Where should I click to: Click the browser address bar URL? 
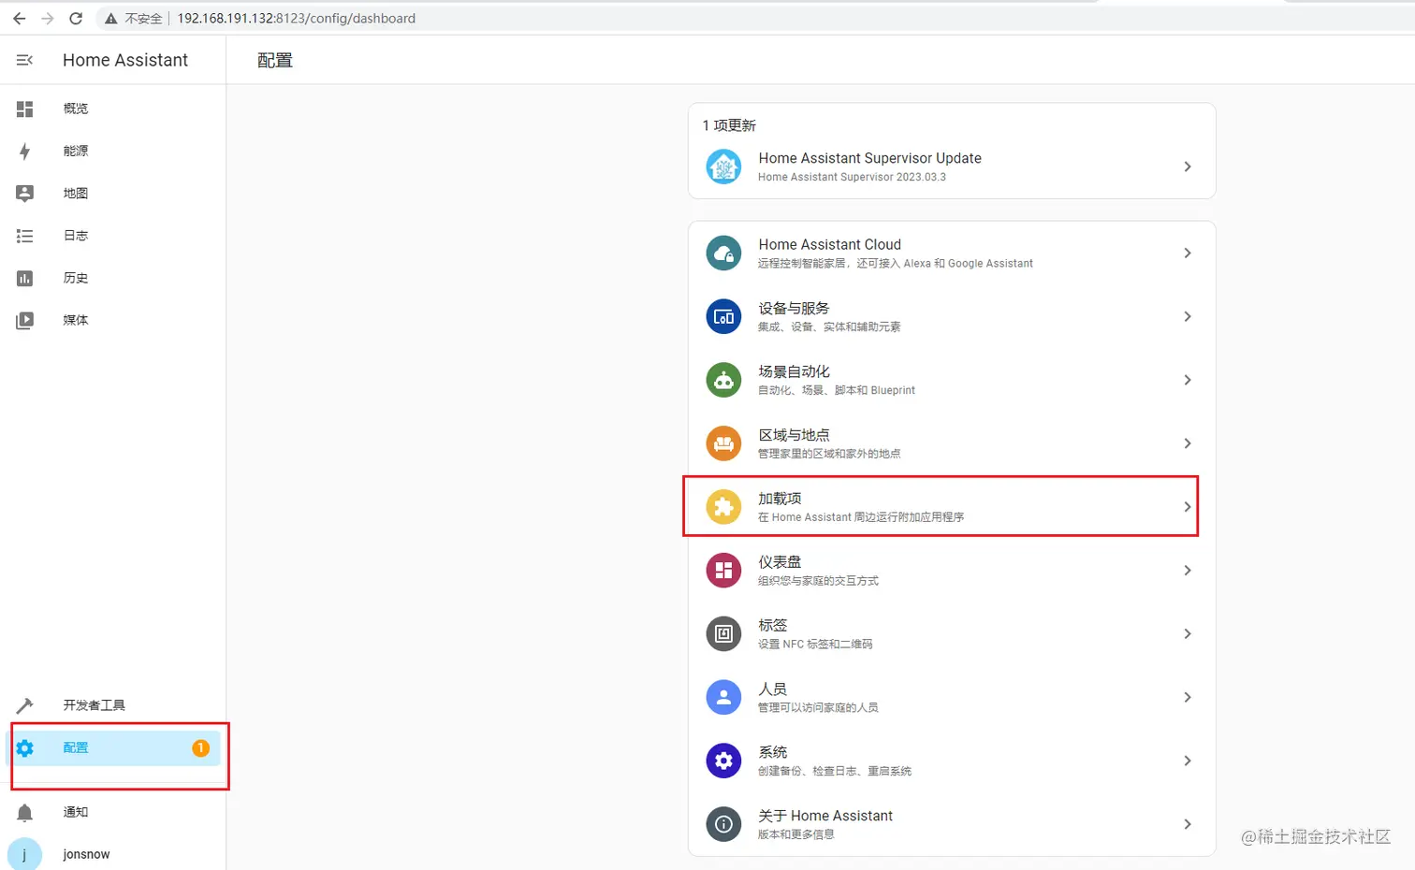297,19
